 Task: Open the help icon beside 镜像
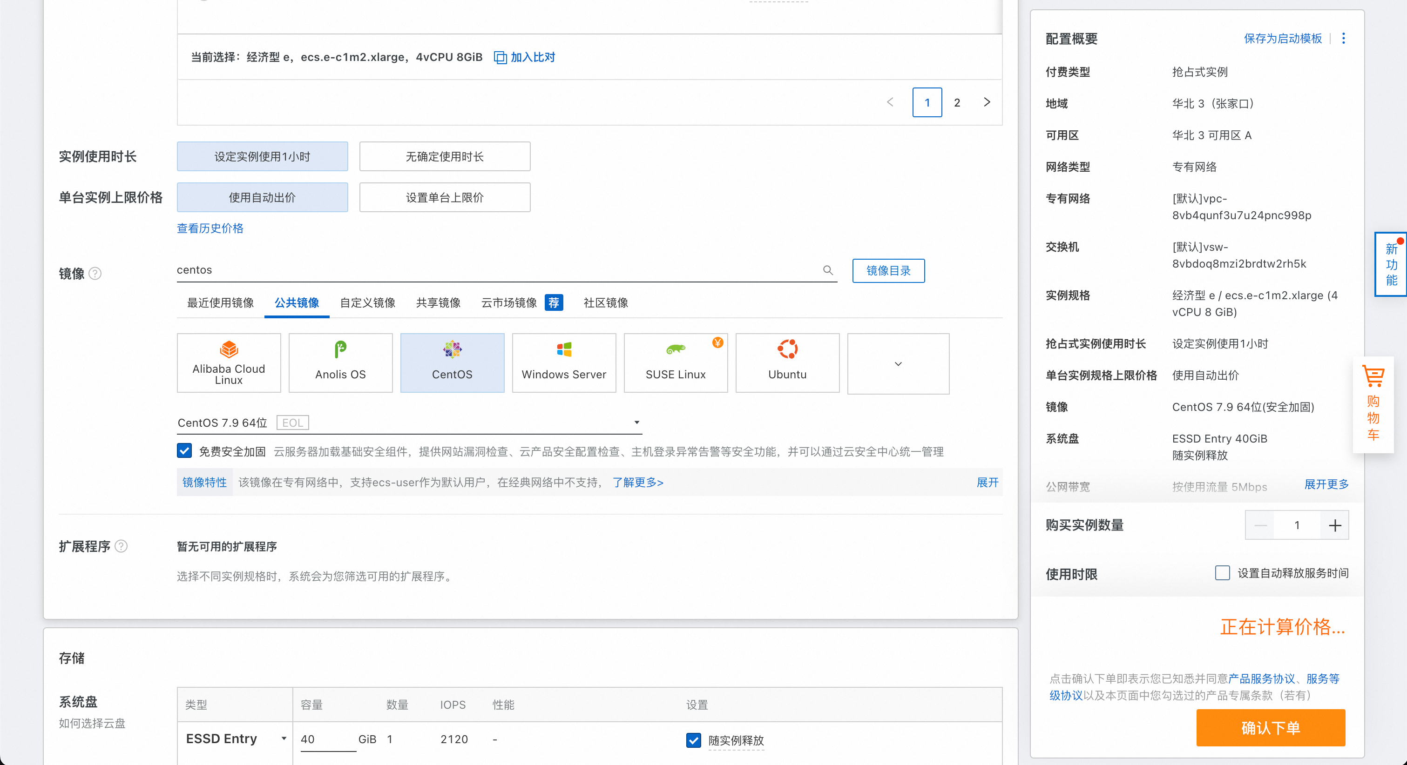(x=95, y=274)
